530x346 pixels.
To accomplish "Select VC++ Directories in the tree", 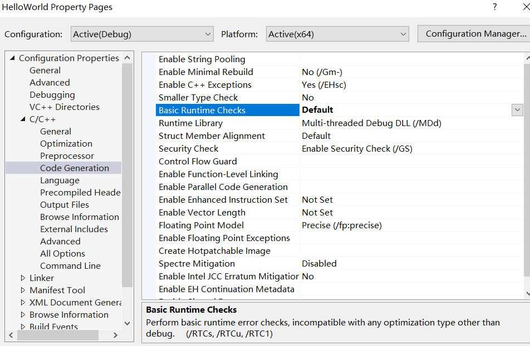I will coord(64,107).
